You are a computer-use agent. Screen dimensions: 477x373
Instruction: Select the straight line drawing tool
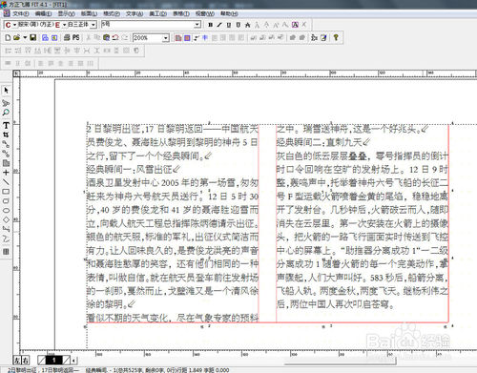coord(6,182)
